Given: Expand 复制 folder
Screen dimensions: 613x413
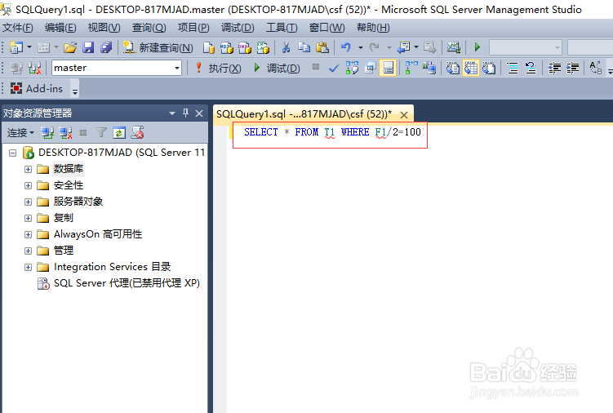Looking at the screenshot, I should (x=28, y=218).
